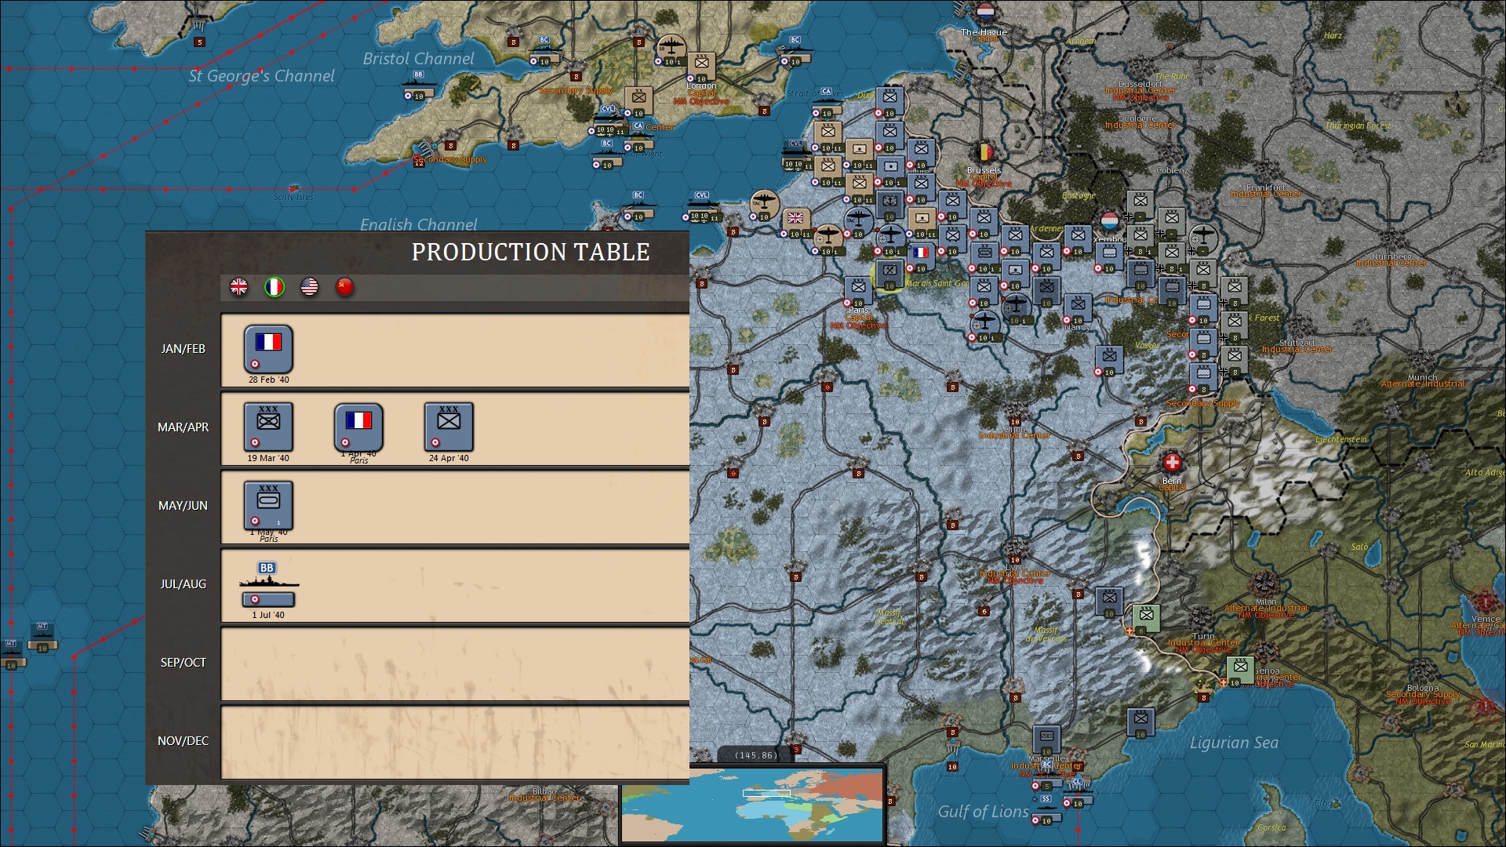Viewport: 1506px width, 847px height.
Task: Click the Frankfurt city label
Action: (1265, 187)
